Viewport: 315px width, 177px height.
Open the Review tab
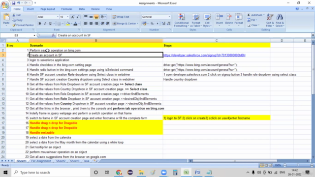pos(95,9)
